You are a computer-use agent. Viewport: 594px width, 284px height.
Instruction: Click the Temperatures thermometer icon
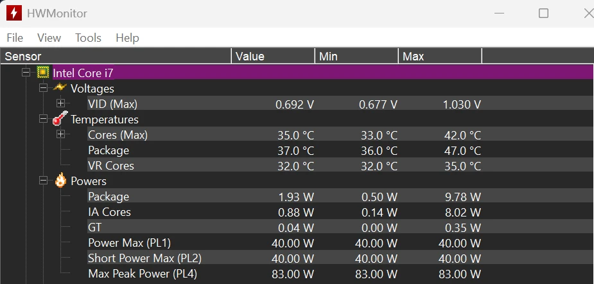(60, 119)
